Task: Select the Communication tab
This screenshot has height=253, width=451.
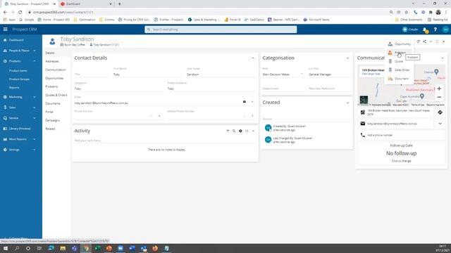Action: point(56,70)
